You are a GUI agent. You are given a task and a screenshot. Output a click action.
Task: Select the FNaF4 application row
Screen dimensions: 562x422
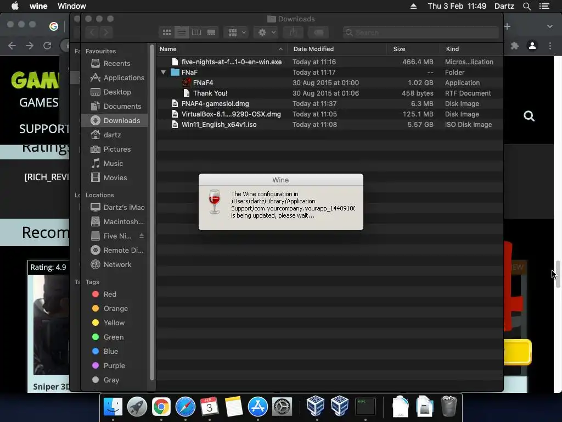(330, 82)
